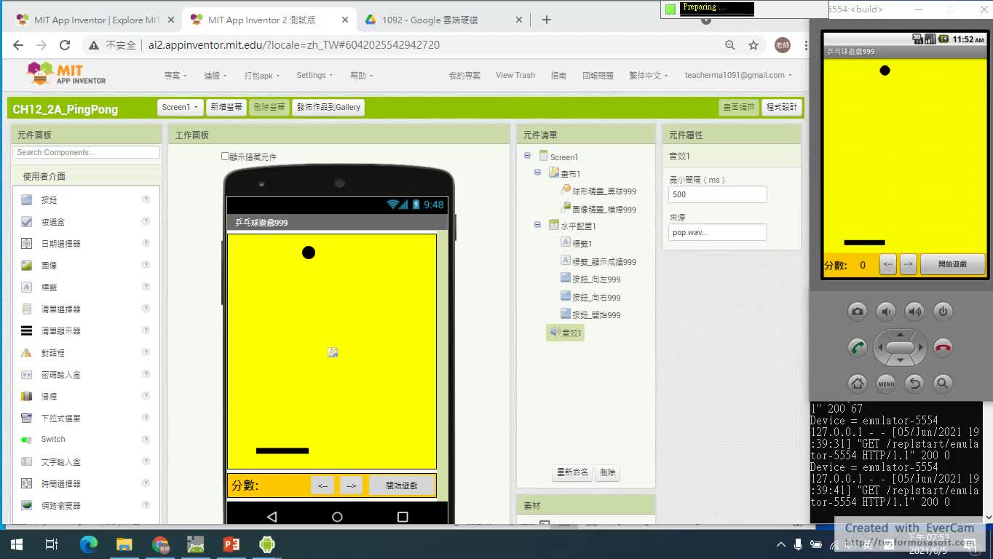Select the 圖像 image component
The image size is (993, 559).
(49, 265)
